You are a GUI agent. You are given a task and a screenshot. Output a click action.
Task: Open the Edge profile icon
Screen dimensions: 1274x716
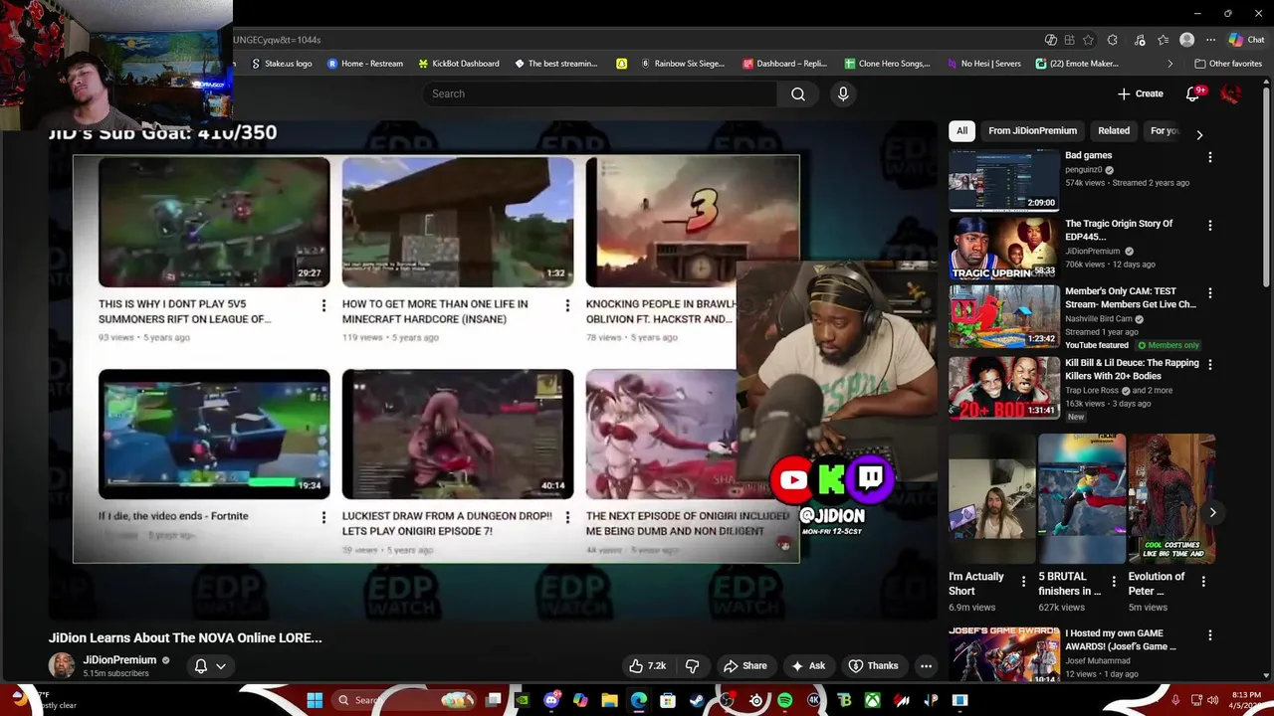point(1186,40)
